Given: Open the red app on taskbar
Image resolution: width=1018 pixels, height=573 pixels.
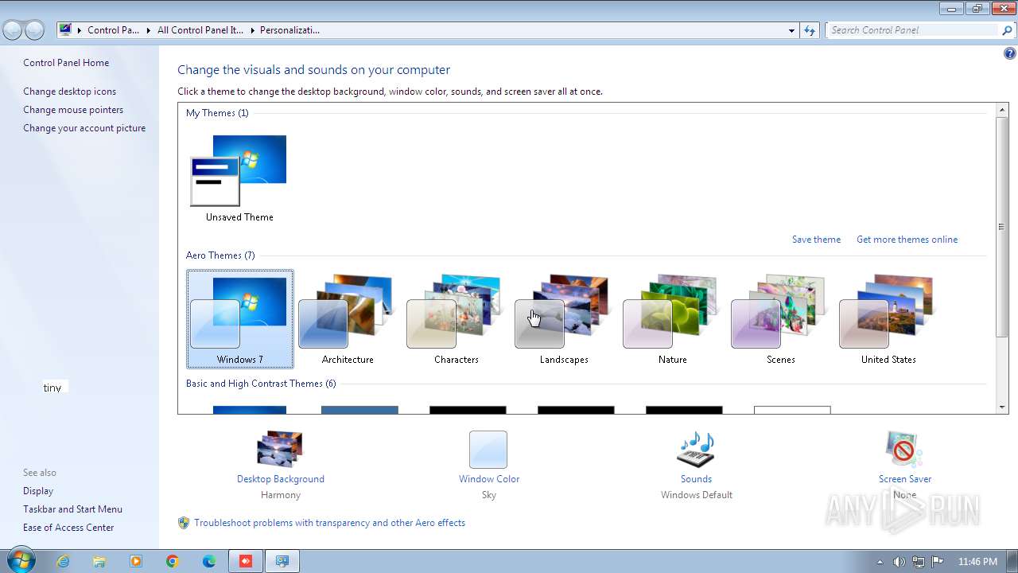Looking at the screenshot, I should pyautogui.click(x=246, y=561).
